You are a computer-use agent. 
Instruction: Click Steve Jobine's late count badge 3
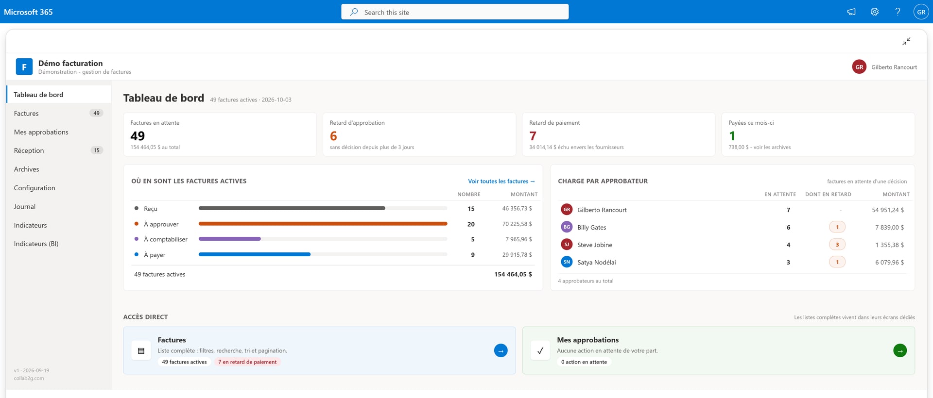point(837,245)
